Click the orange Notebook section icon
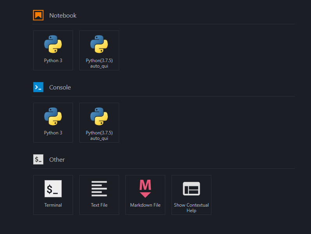The image size is (311, 234). (38, 15)
